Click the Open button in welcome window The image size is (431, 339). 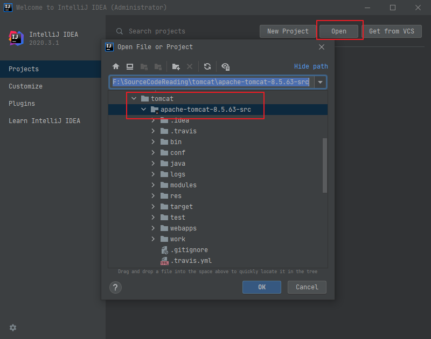coord(339,31)
